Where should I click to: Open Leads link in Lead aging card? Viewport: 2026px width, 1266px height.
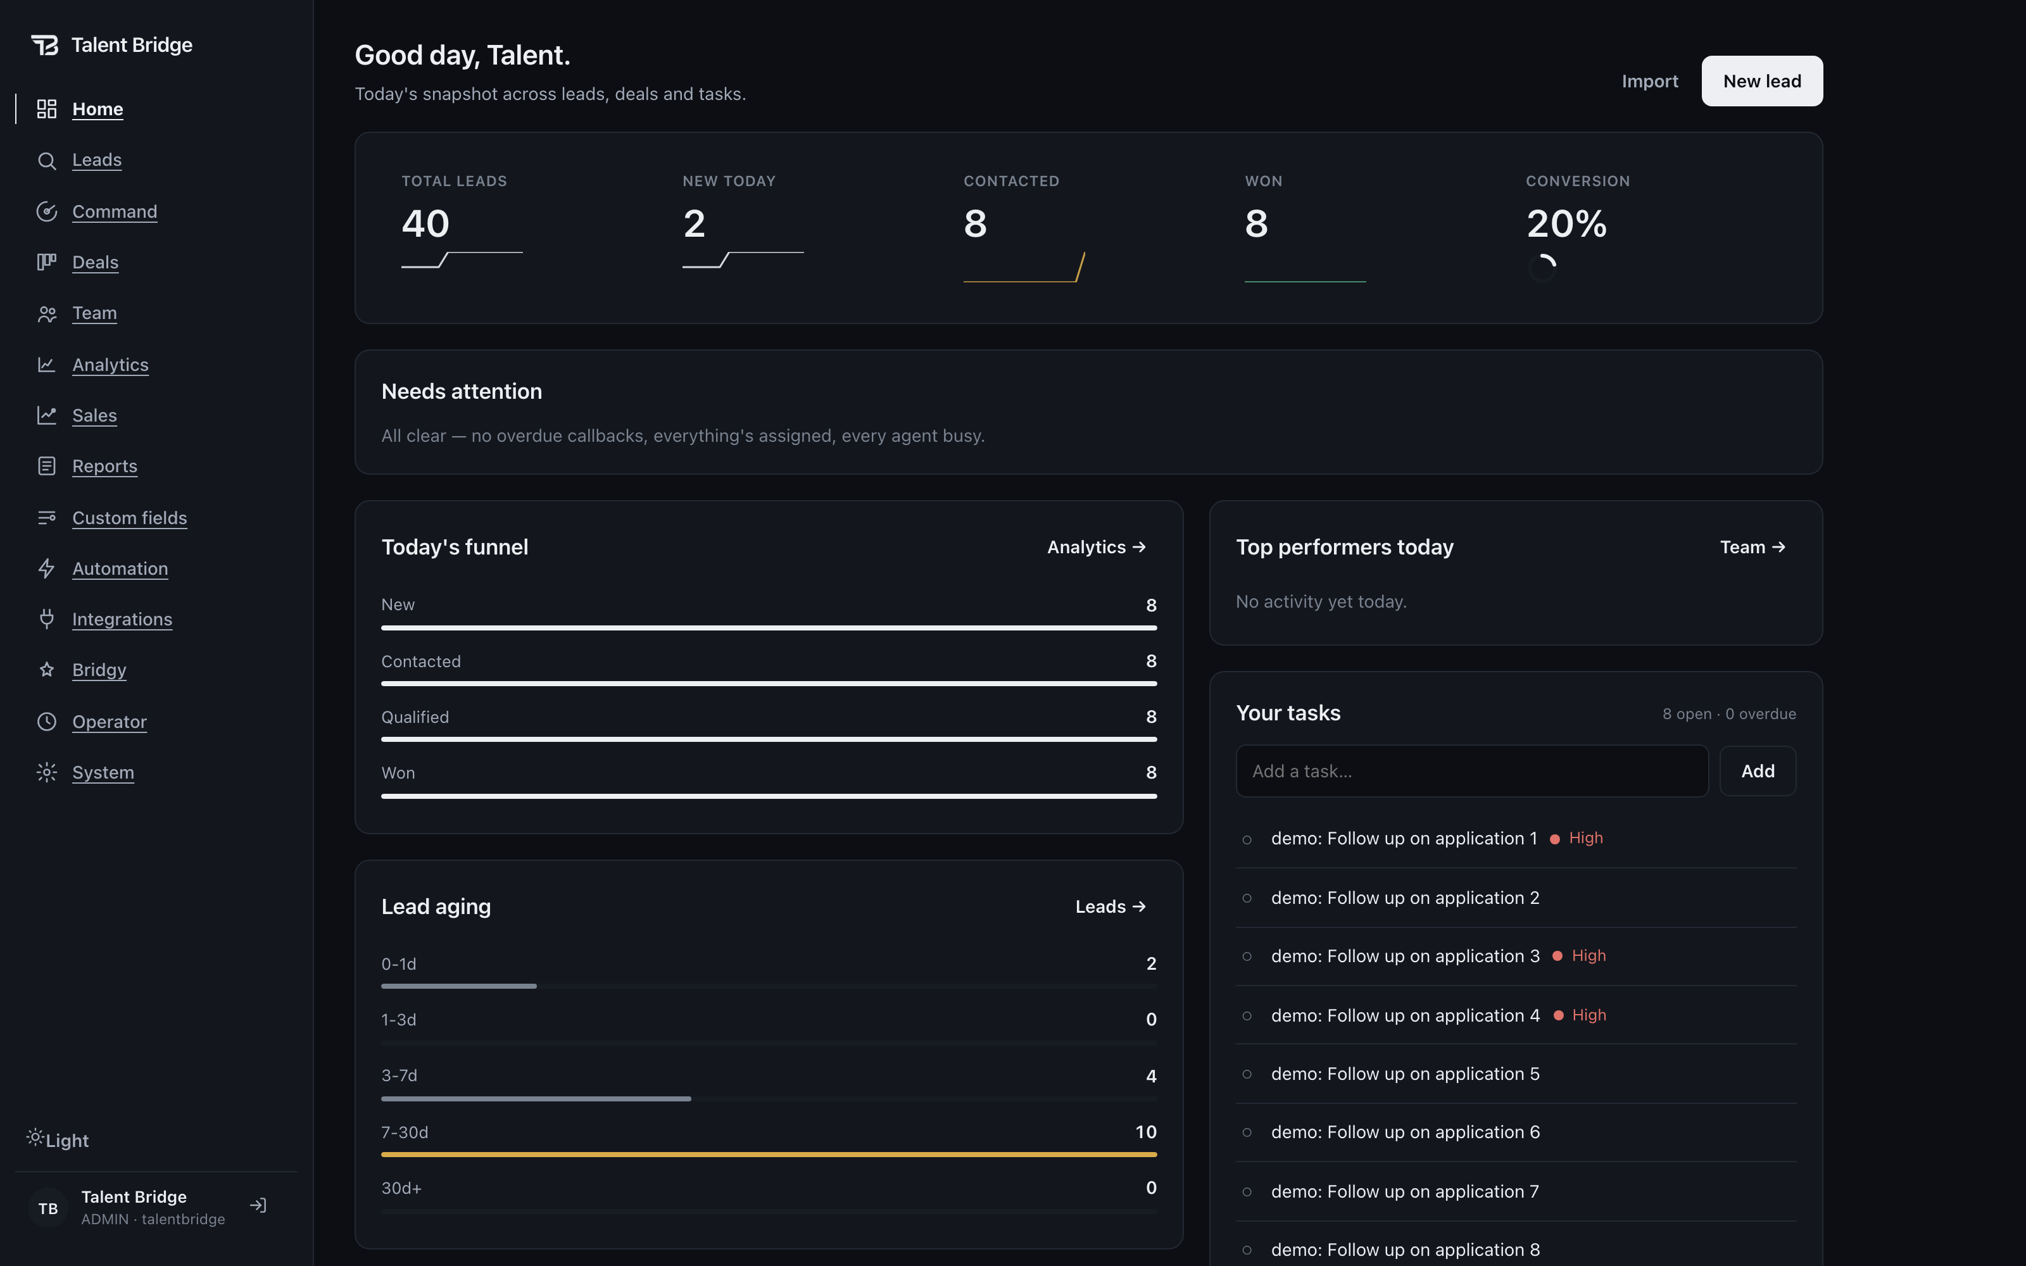pyautogui.click(x=1110, y=907)
